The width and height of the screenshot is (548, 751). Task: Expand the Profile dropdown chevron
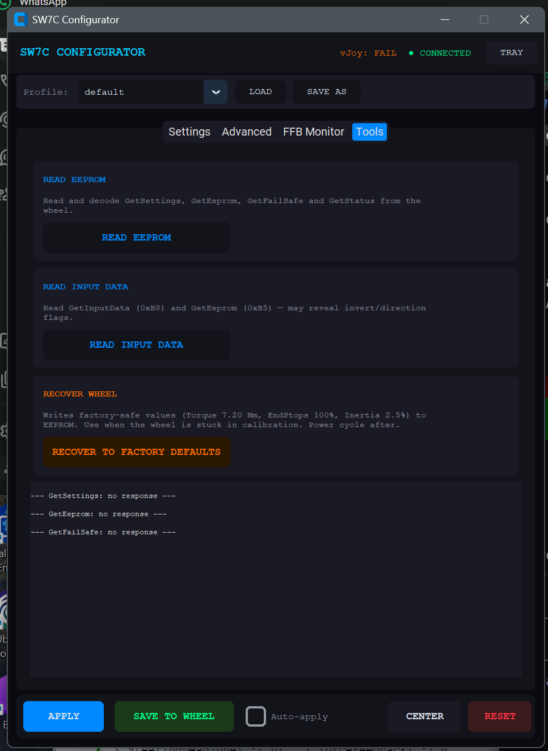216,92
